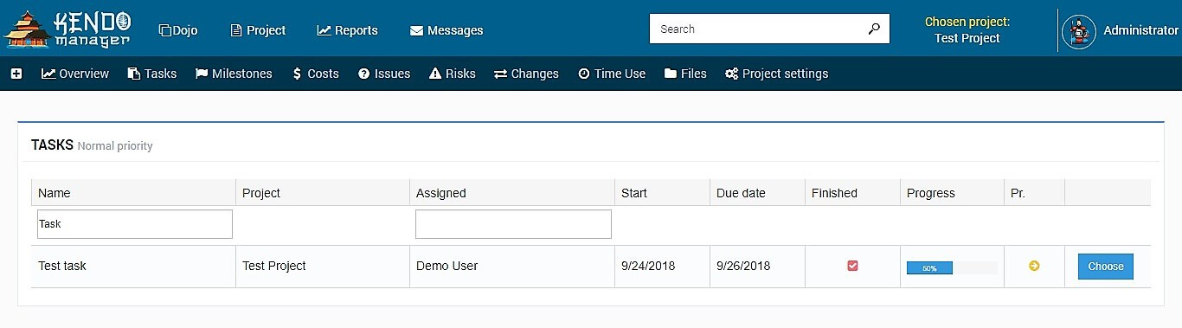The image size is (1182, 328).
Task: Click the plus add-new icon
Action: pyautogui.click(x=16, y=74)
